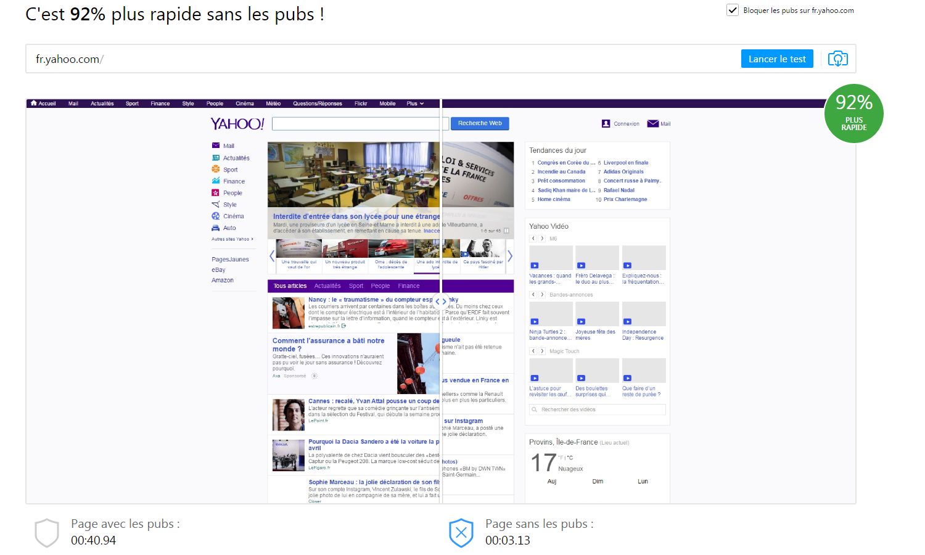This screenshot has width=925, height=555.
Task: Open Flickr in top navigation
Action: tap(361, 104)
